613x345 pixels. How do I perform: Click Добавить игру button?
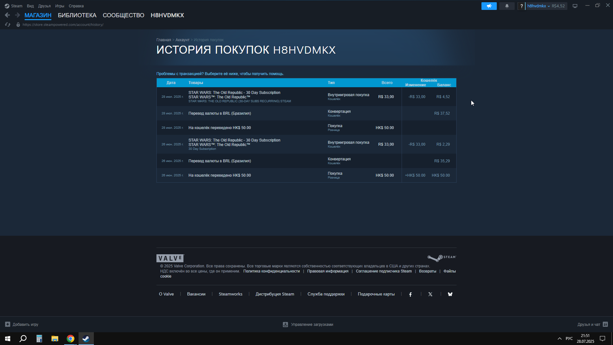click(22, 324)
